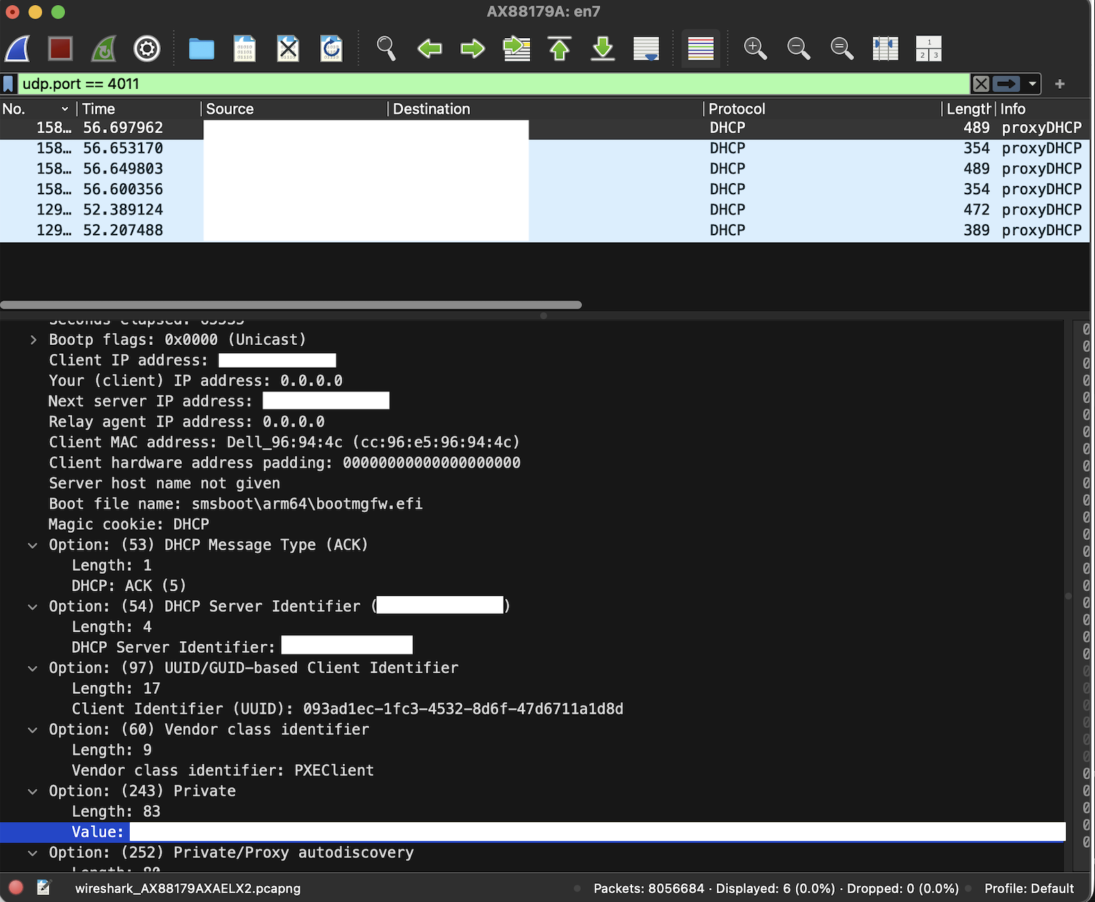Toggle packet list colorization icon

(x=701, y=49)
